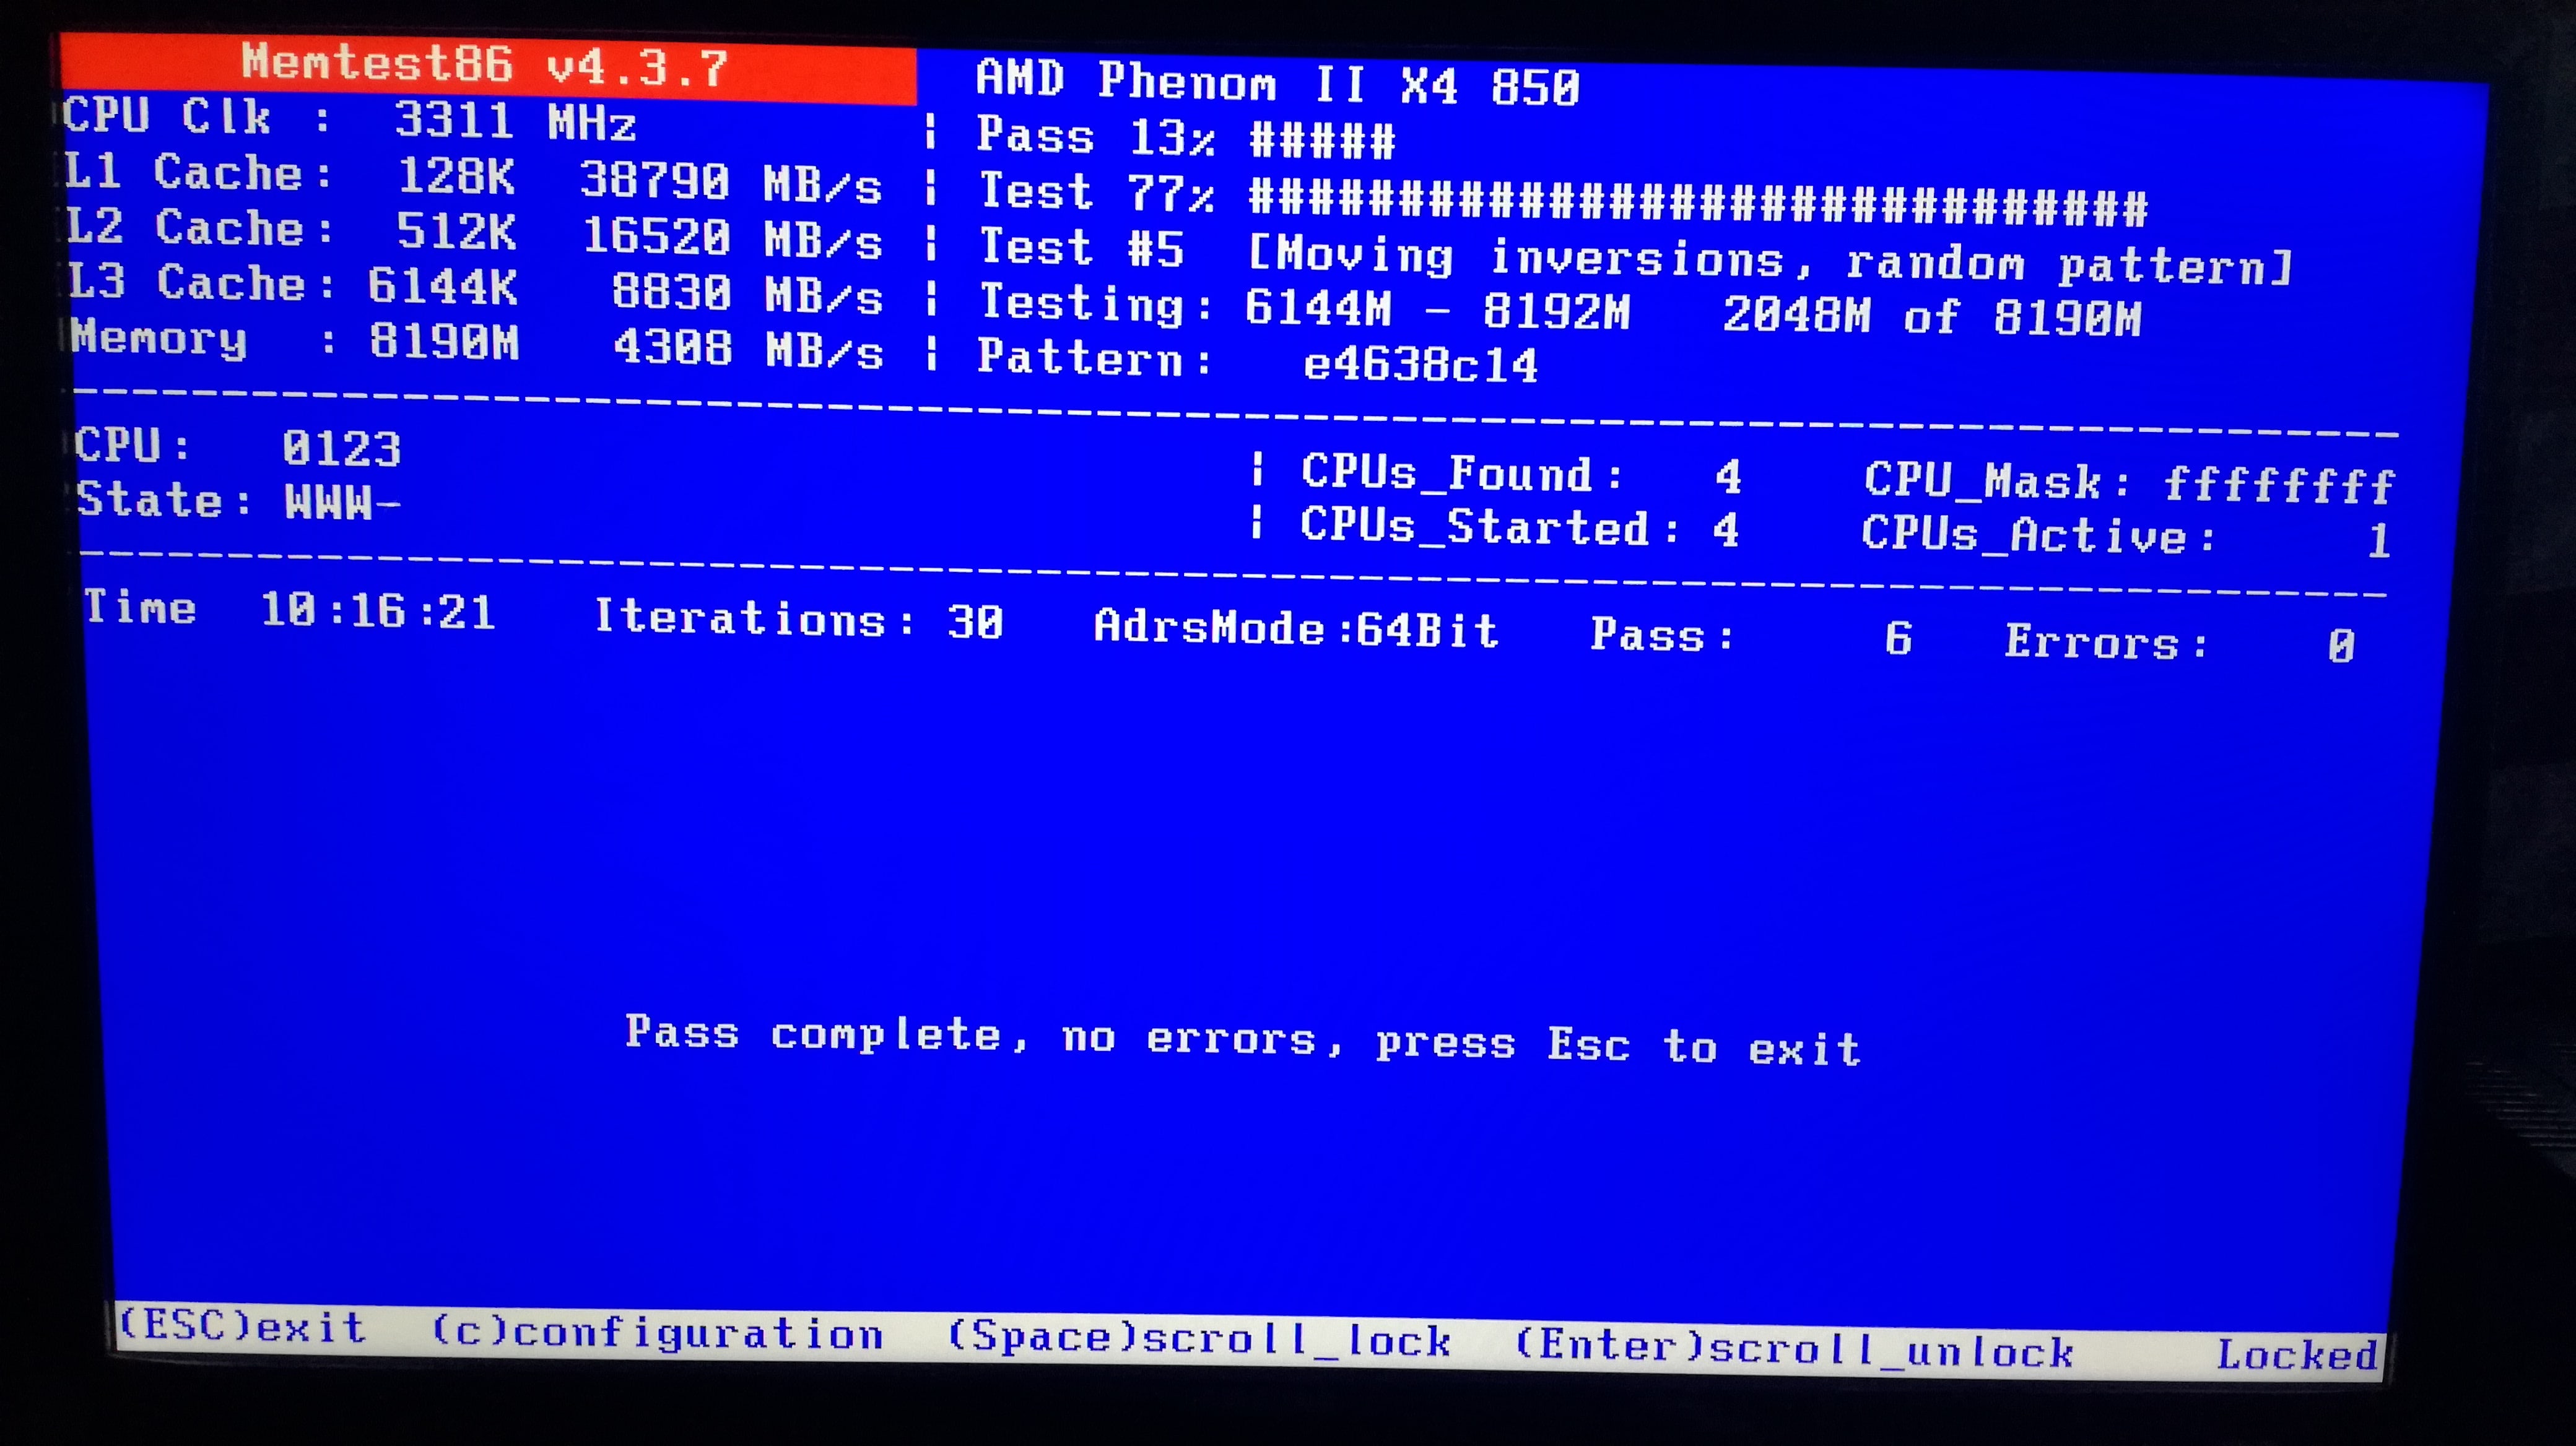Click the Iterations: 30 counter
Image resolution: width=2576 pixels, height=1446 pixels.
[x=798, y=620]
